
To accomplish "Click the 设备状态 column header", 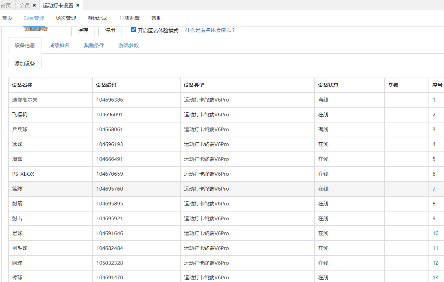I will (x=349, y=85).
